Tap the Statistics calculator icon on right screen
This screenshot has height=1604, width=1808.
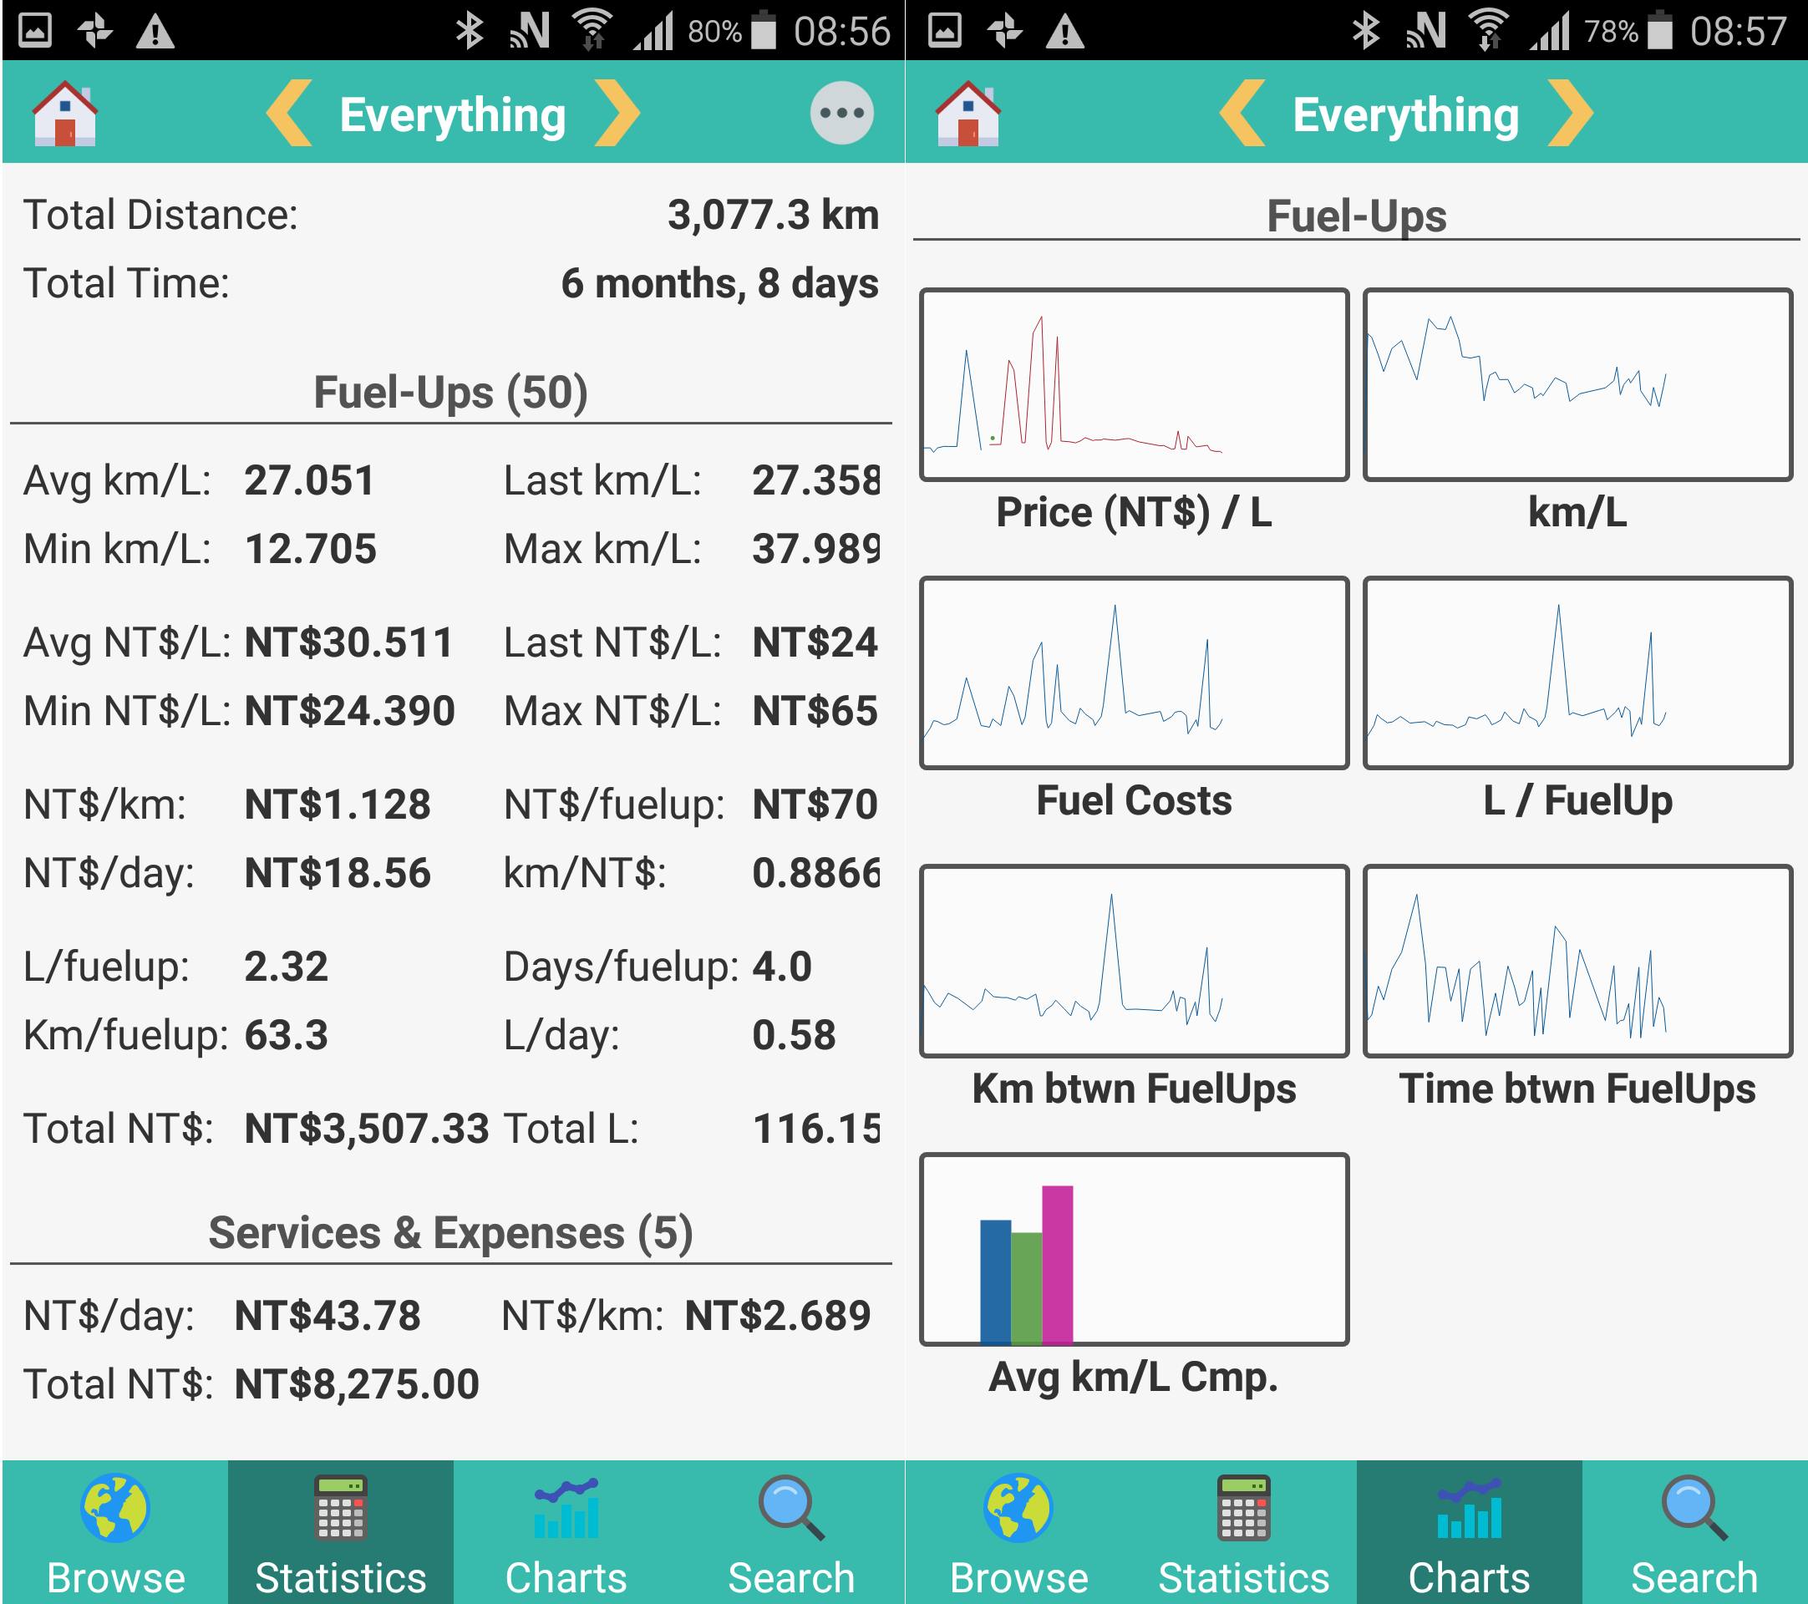(1242, 1509)
